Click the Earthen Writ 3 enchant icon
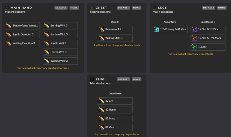This screenshot has height=137, width=231. point(46,34)
